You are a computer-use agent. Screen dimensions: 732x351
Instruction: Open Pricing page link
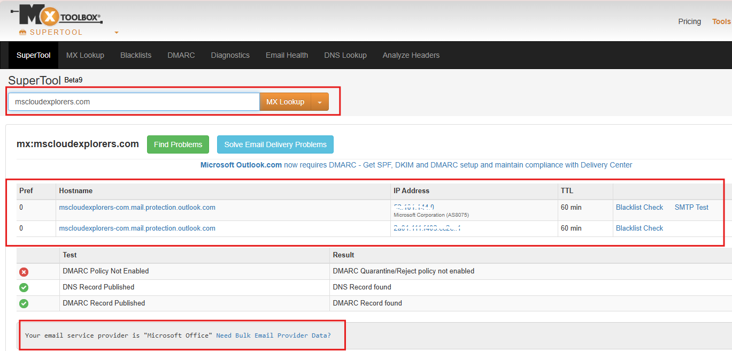(x=689, y=21)
